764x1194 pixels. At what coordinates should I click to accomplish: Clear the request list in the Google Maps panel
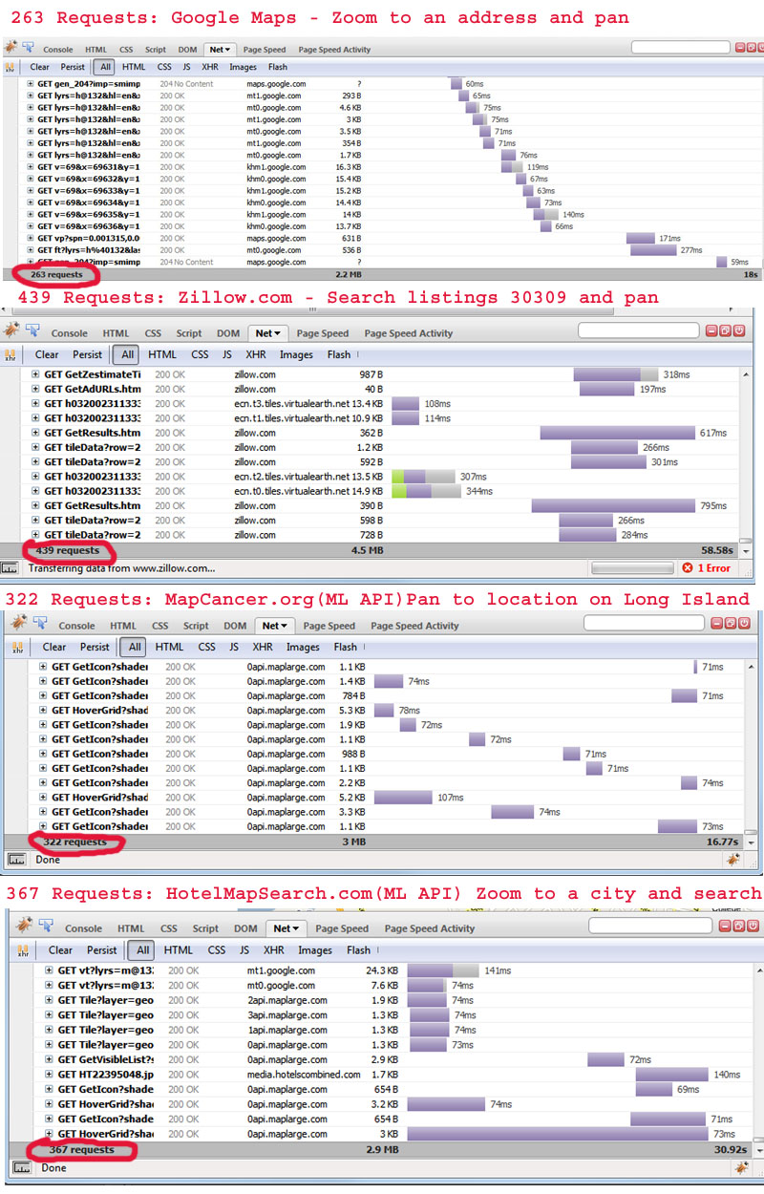tap(40, 68)
